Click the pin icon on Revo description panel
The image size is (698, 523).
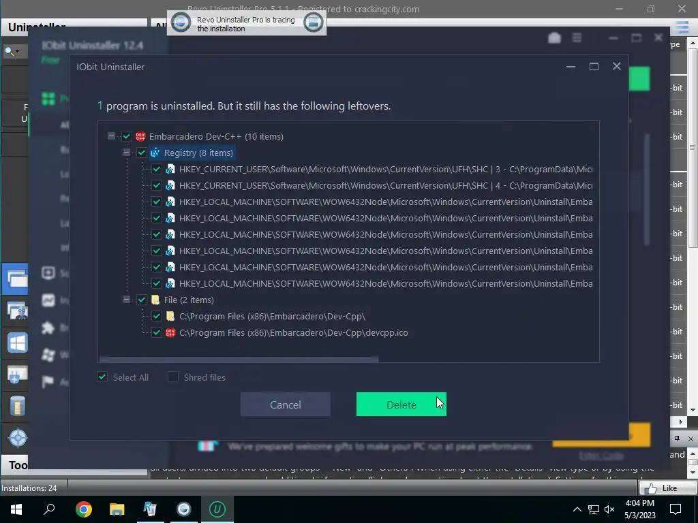tap(677, 439)
